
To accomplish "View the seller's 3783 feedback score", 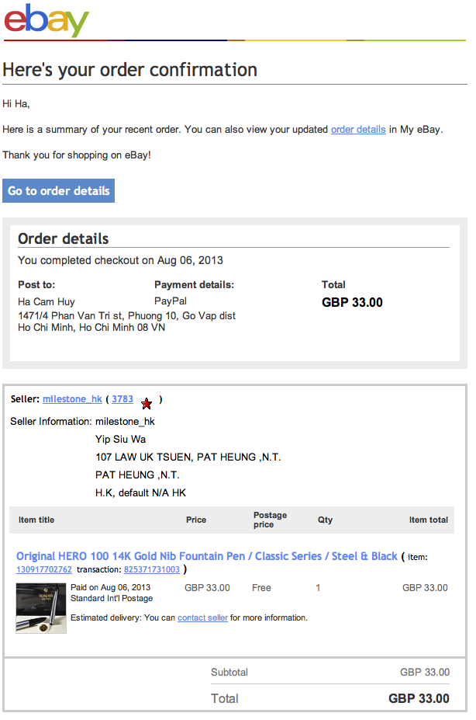I will coord(122,399).
